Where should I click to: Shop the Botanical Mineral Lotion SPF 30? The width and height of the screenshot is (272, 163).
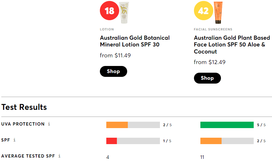coord(113,71)
